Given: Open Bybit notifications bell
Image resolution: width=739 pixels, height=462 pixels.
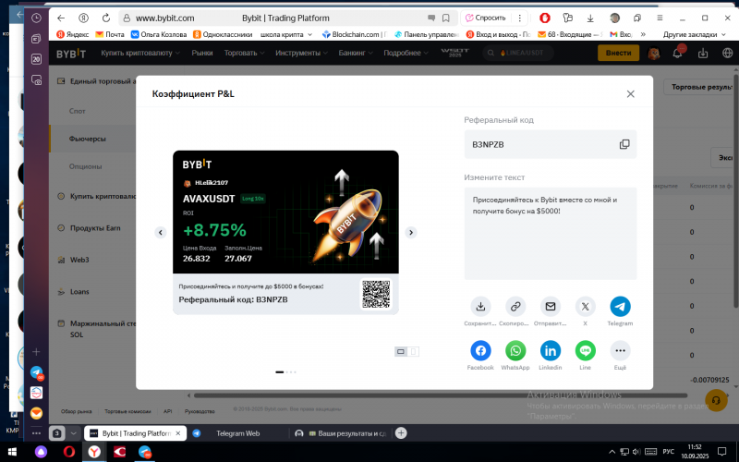Looking at the screenshot, I should point(677,53).
